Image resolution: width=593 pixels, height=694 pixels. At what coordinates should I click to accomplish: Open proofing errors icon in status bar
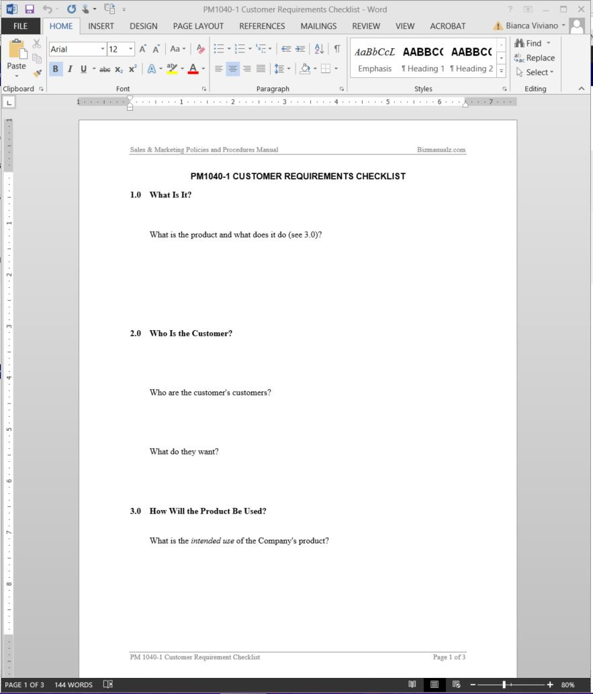point(107,684)
